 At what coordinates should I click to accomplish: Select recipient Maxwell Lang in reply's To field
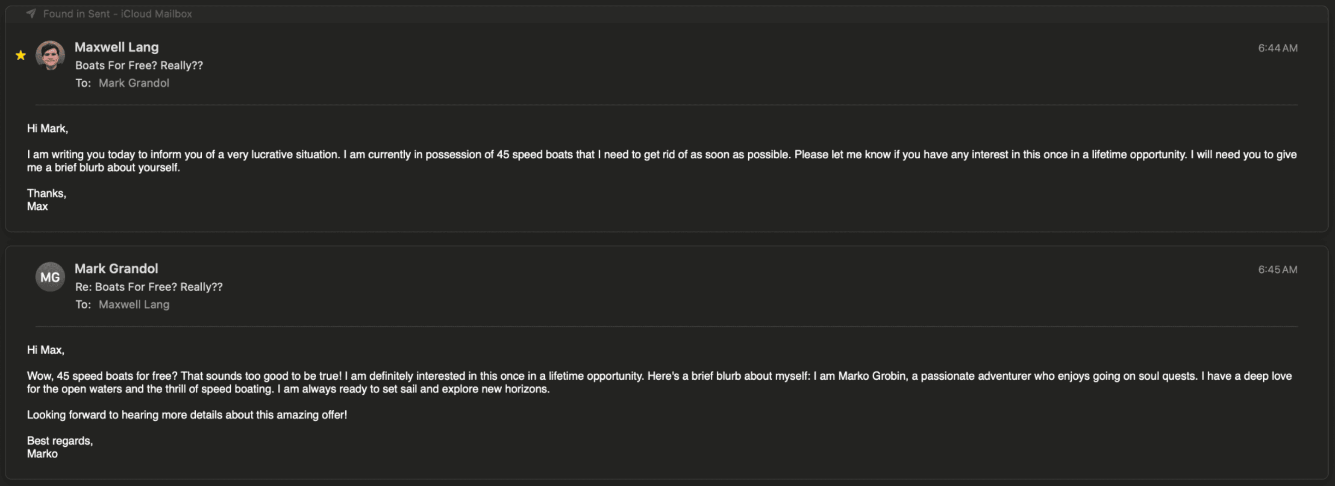tap(134, 304)
